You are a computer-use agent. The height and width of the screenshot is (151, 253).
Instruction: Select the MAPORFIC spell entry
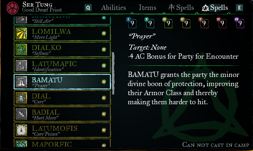tap(62, 143)
